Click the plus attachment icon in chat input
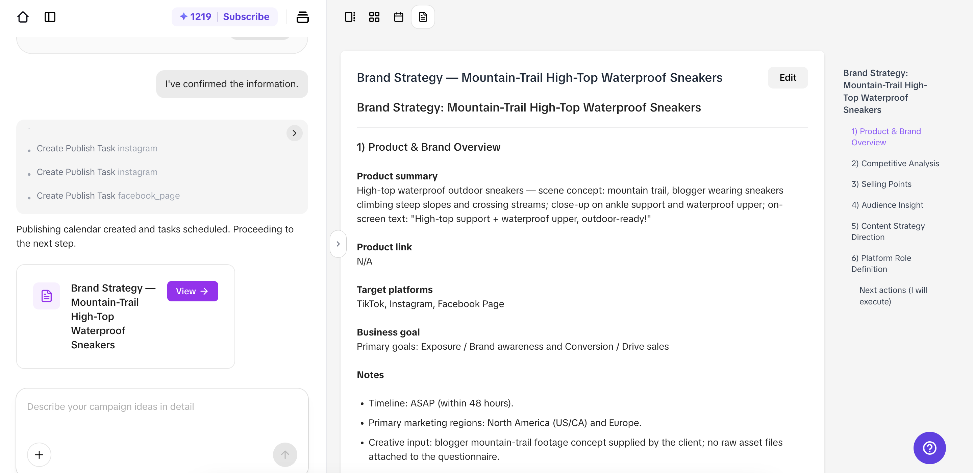 [x=39, y=454]
